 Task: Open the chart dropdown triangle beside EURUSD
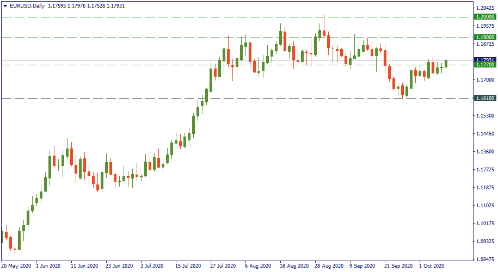click(x=4, y=5)
